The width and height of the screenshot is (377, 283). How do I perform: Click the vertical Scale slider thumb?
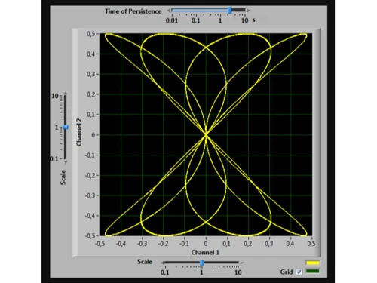[x=66, y=128]
